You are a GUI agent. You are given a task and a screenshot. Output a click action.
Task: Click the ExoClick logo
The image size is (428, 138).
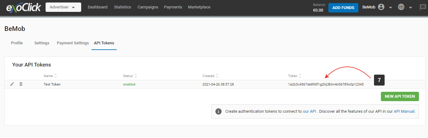(23, 7)
